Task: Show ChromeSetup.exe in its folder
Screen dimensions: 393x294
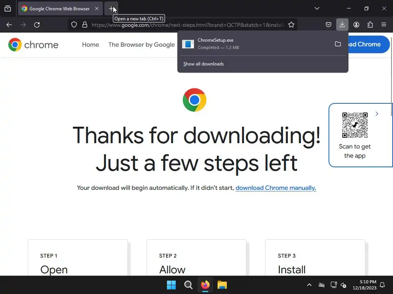Action: (338, 44)
